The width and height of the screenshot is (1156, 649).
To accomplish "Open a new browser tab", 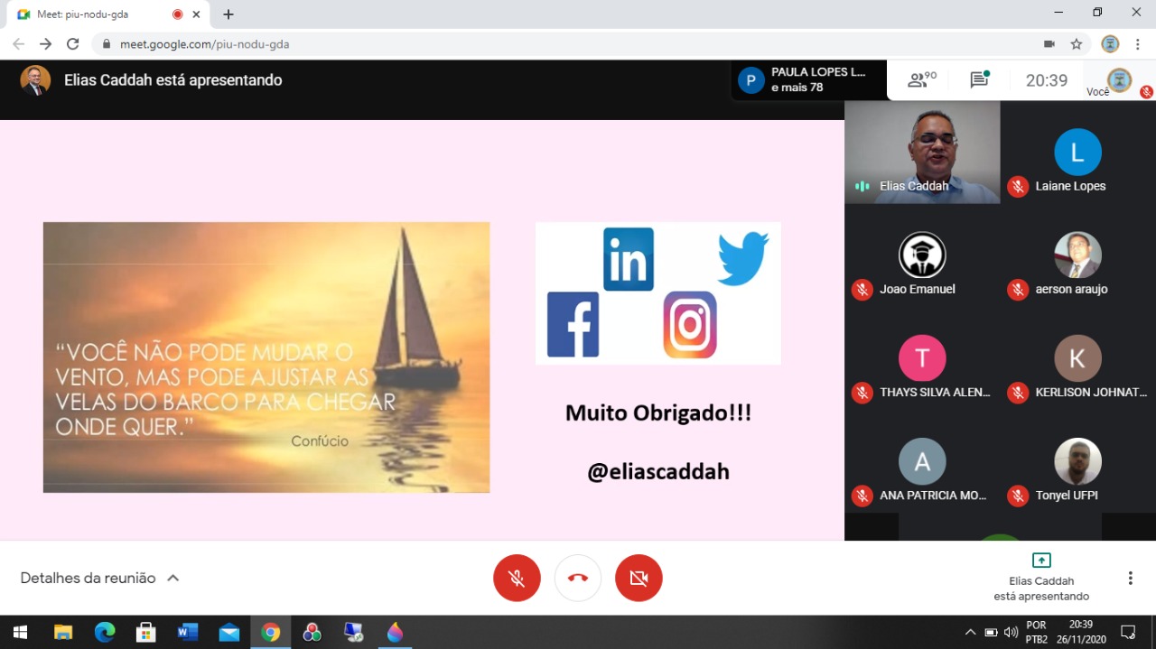I will tap(228, 14).
